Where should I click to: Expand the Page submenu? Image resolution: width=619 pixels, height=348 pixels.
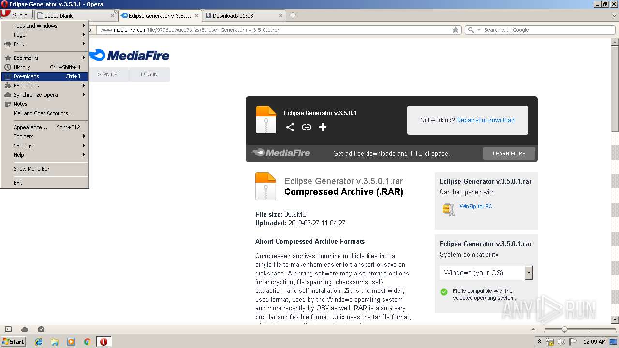pos(44,35)
